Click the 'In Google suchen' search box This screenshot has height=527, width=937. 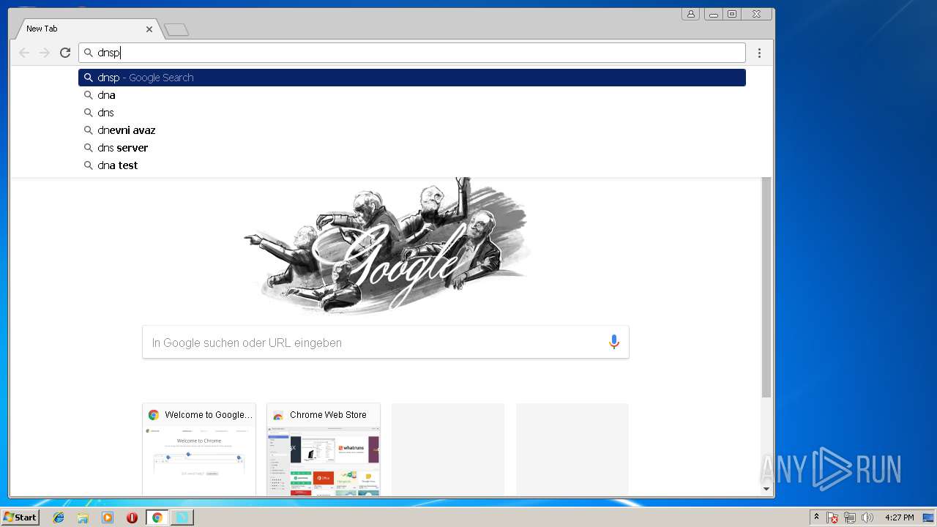[x=386, y=343]
